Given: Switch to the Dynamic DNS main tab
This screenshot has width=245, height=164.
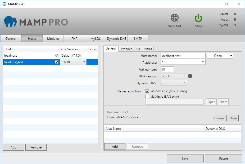Looking at the screenshot, I should coord(117,38).
